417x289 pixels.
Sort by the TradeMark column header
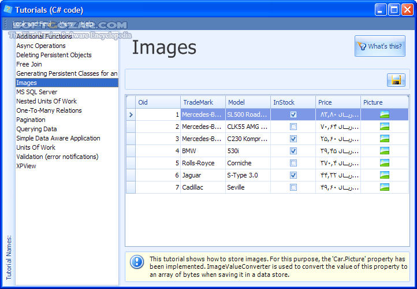pyautogui.click(x=202, y=102)
